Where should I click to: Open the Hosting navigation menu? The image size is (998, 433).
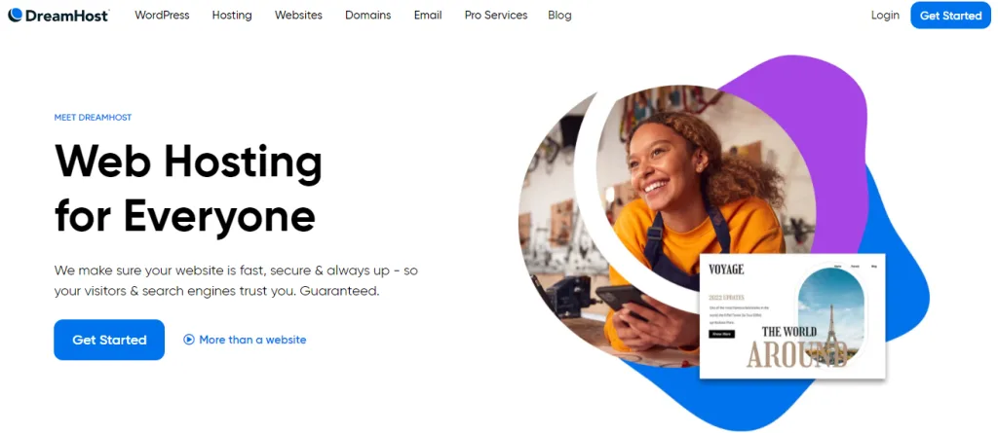(232, 15)
